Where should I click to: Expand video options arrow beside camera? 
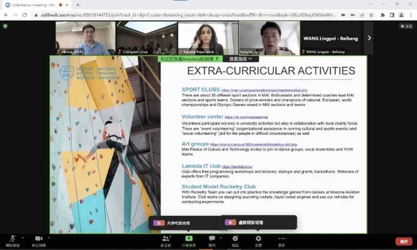click(x=49, y=238)
